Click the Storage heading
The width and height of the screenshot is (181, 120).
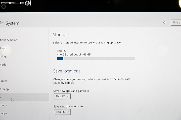tap(60, 35)
